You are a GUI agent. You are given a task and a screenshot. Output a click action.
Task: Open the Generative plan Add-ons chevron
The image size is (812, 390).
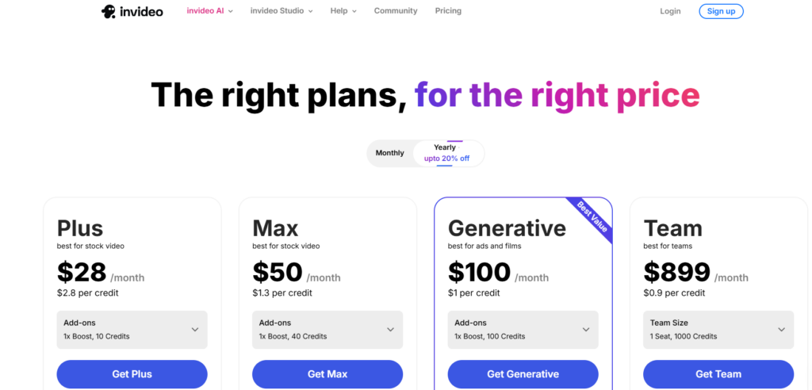point(586,330)
